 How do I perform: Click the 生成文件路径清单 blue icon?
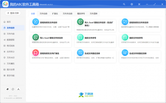[x=80, y=53]
